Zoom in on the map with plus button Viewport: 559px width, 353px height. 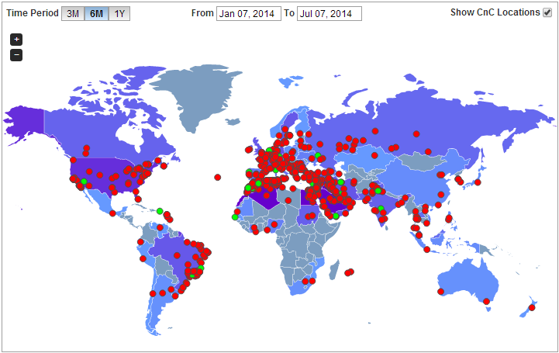17,40
